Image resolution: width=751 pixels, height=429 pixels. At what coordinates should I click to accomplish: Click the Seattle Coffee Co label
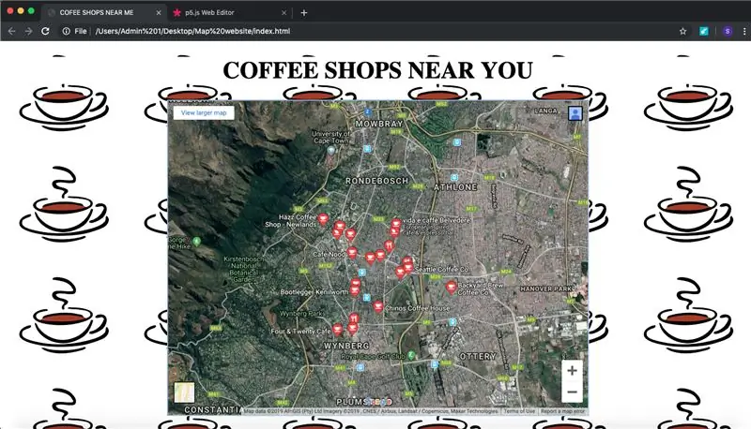[x=441, y=270]
